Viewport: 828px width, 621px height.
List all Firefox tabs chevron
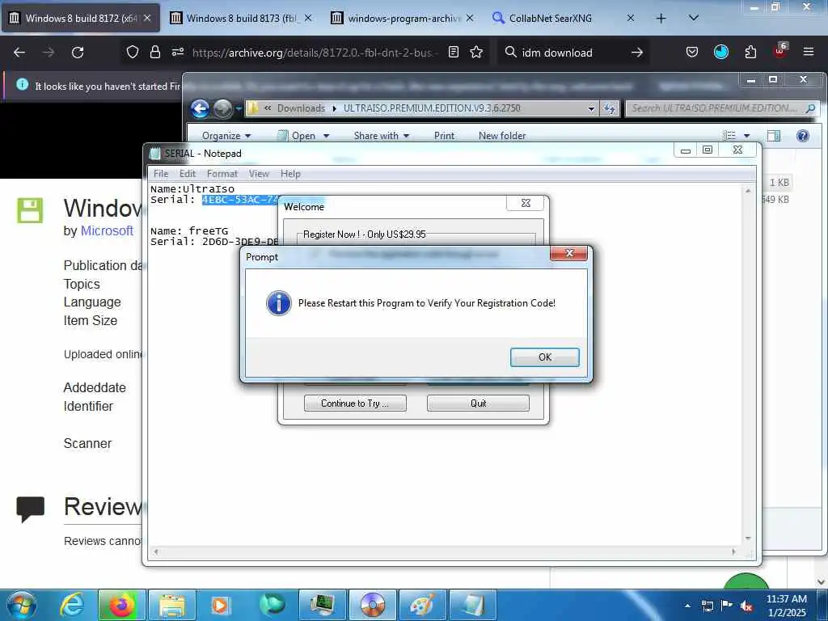pyautogui.click(x=694, y=18)
